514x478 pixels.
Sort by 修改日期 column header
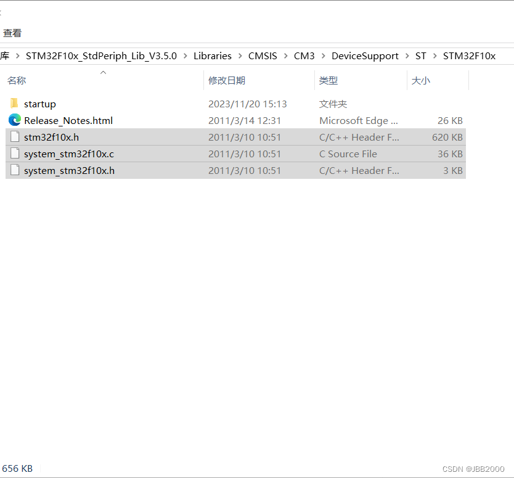[x=227, y=80]
